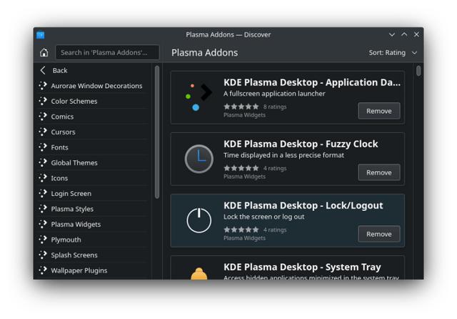Viewport: 457px width, 319px height.
Task: Open the KDE Plasma Desktop - Fuzzy Clock title
Action: coord(301,144)
